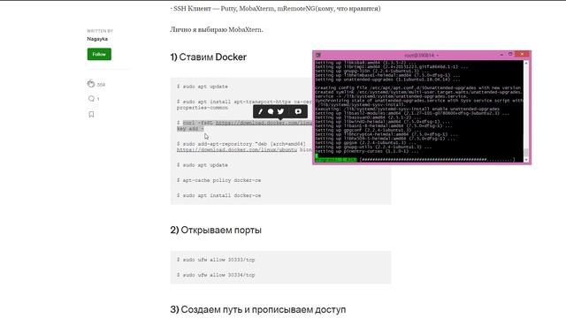
Task: Click the 'sudo ufw allow 30334/tcp' line
Action: 216,275
